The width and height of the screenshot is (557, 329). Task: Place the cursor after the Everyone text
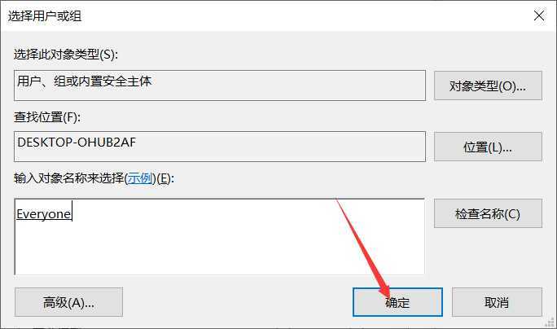click(x=72, y=213)
